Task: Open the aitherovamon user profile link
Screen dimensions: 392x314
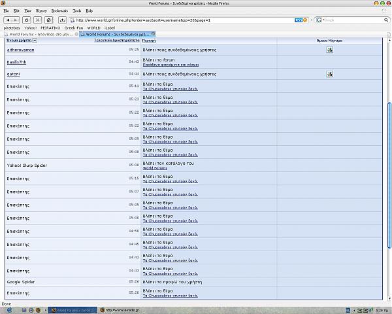Action: point(20,50)
